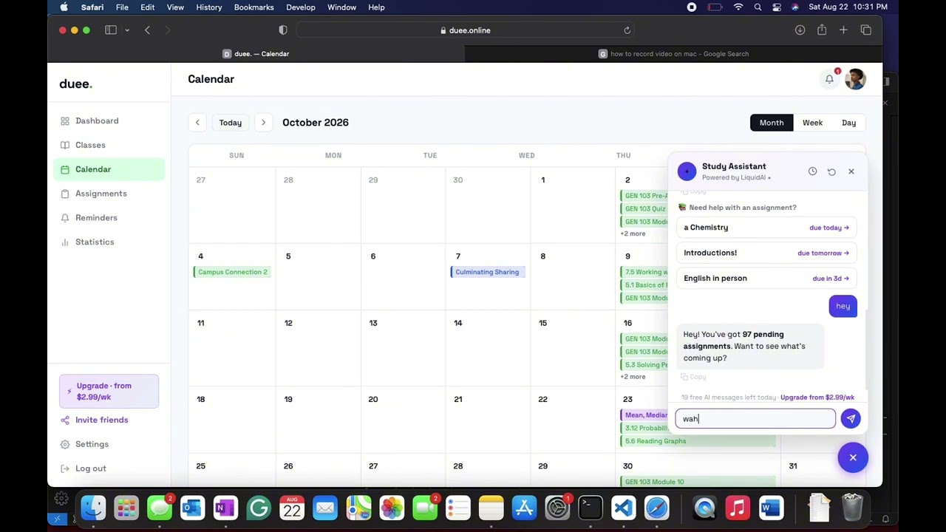This screenshot has width=946, height=532.
Task: Go to next month arrow
Action: click(263, 123)
